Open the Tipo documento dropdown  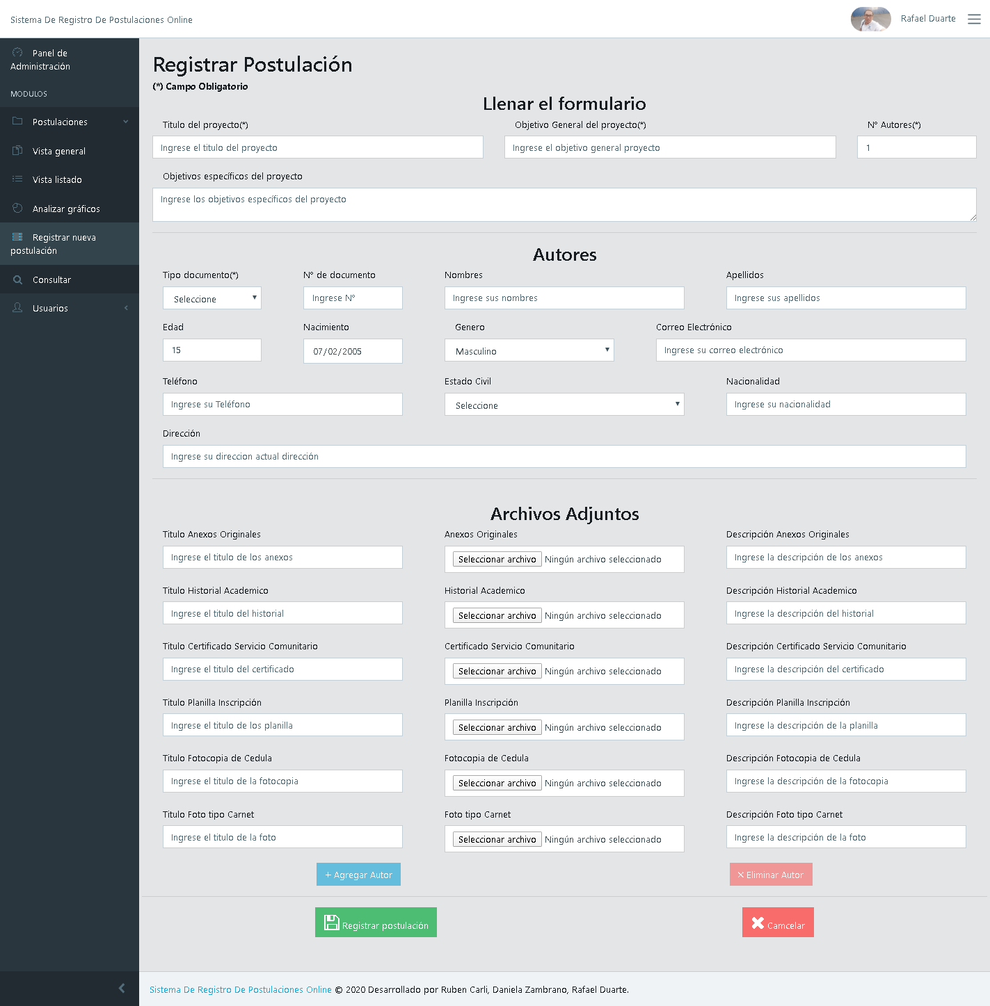click(x=212, y=298)
